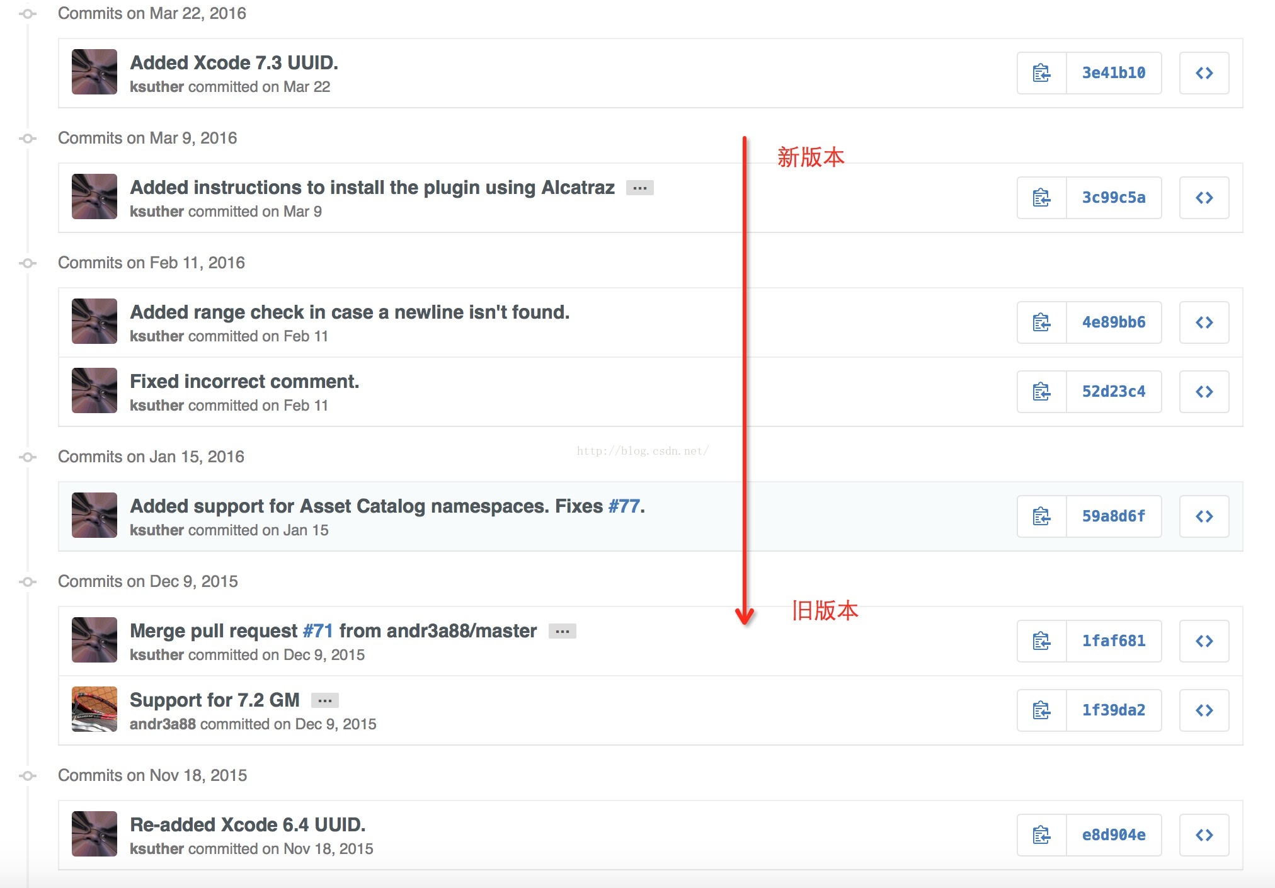The height and width of the screenshot is (888, 1275).
Task: Copy SHA for commit 3e41b10
Action: [x=1041, y=73]
